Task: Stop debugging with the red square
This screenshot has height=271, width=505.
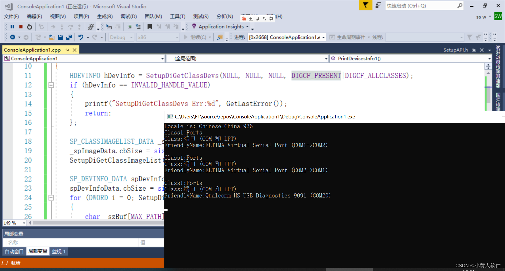Action: (21, 27)
